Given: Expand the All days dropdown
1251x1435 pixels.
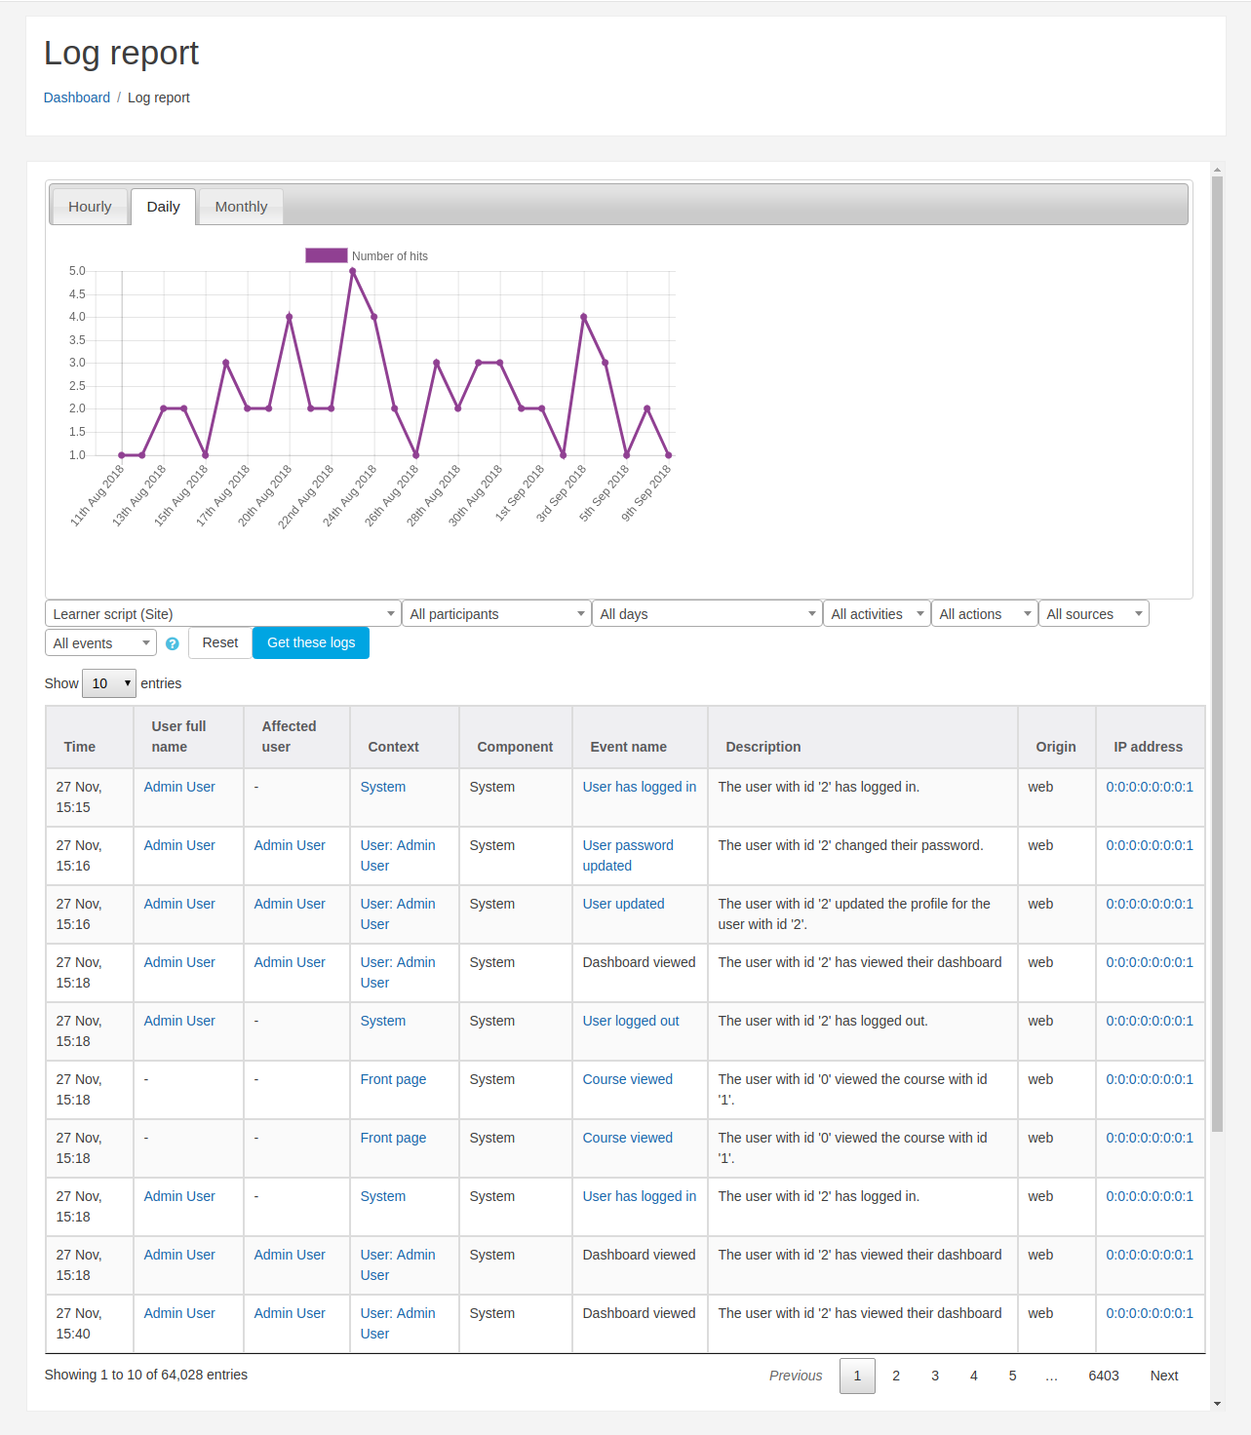Looking at the screenshot, I should coord(707,613).
